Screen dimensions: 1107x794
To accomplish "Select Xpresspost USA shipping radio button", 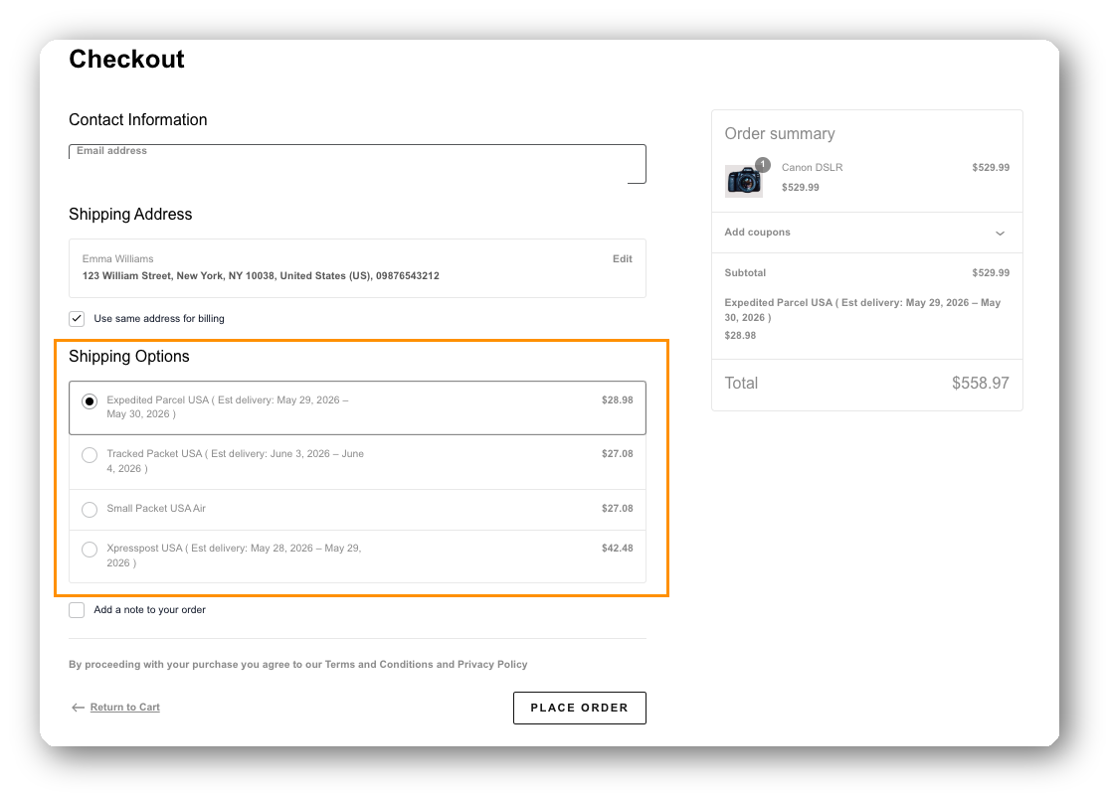I will click(x=90, y=550).
